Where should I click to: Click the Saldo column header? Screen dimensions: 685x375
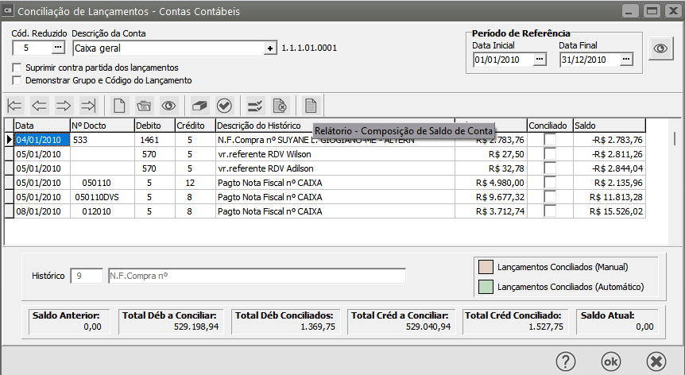(608, 126)
